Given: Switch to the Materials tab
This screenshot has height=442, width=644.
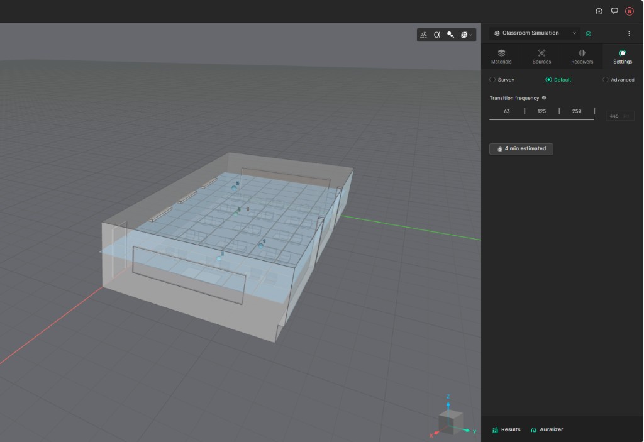Looking at the screenshot, I should pos(501,57).
